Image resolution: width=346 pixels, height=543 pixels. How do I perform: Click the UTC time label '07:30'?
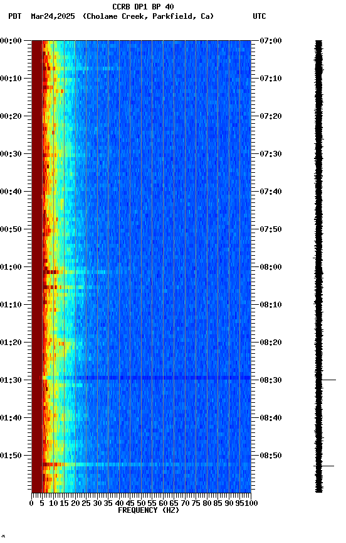[x=271, y=154]
